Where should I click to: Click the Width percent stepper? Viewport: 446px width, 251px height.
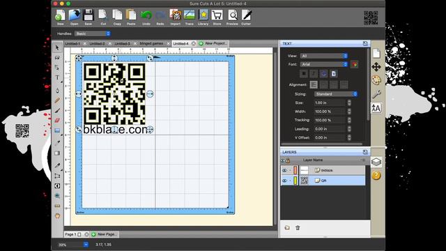[x=349, y=112]
